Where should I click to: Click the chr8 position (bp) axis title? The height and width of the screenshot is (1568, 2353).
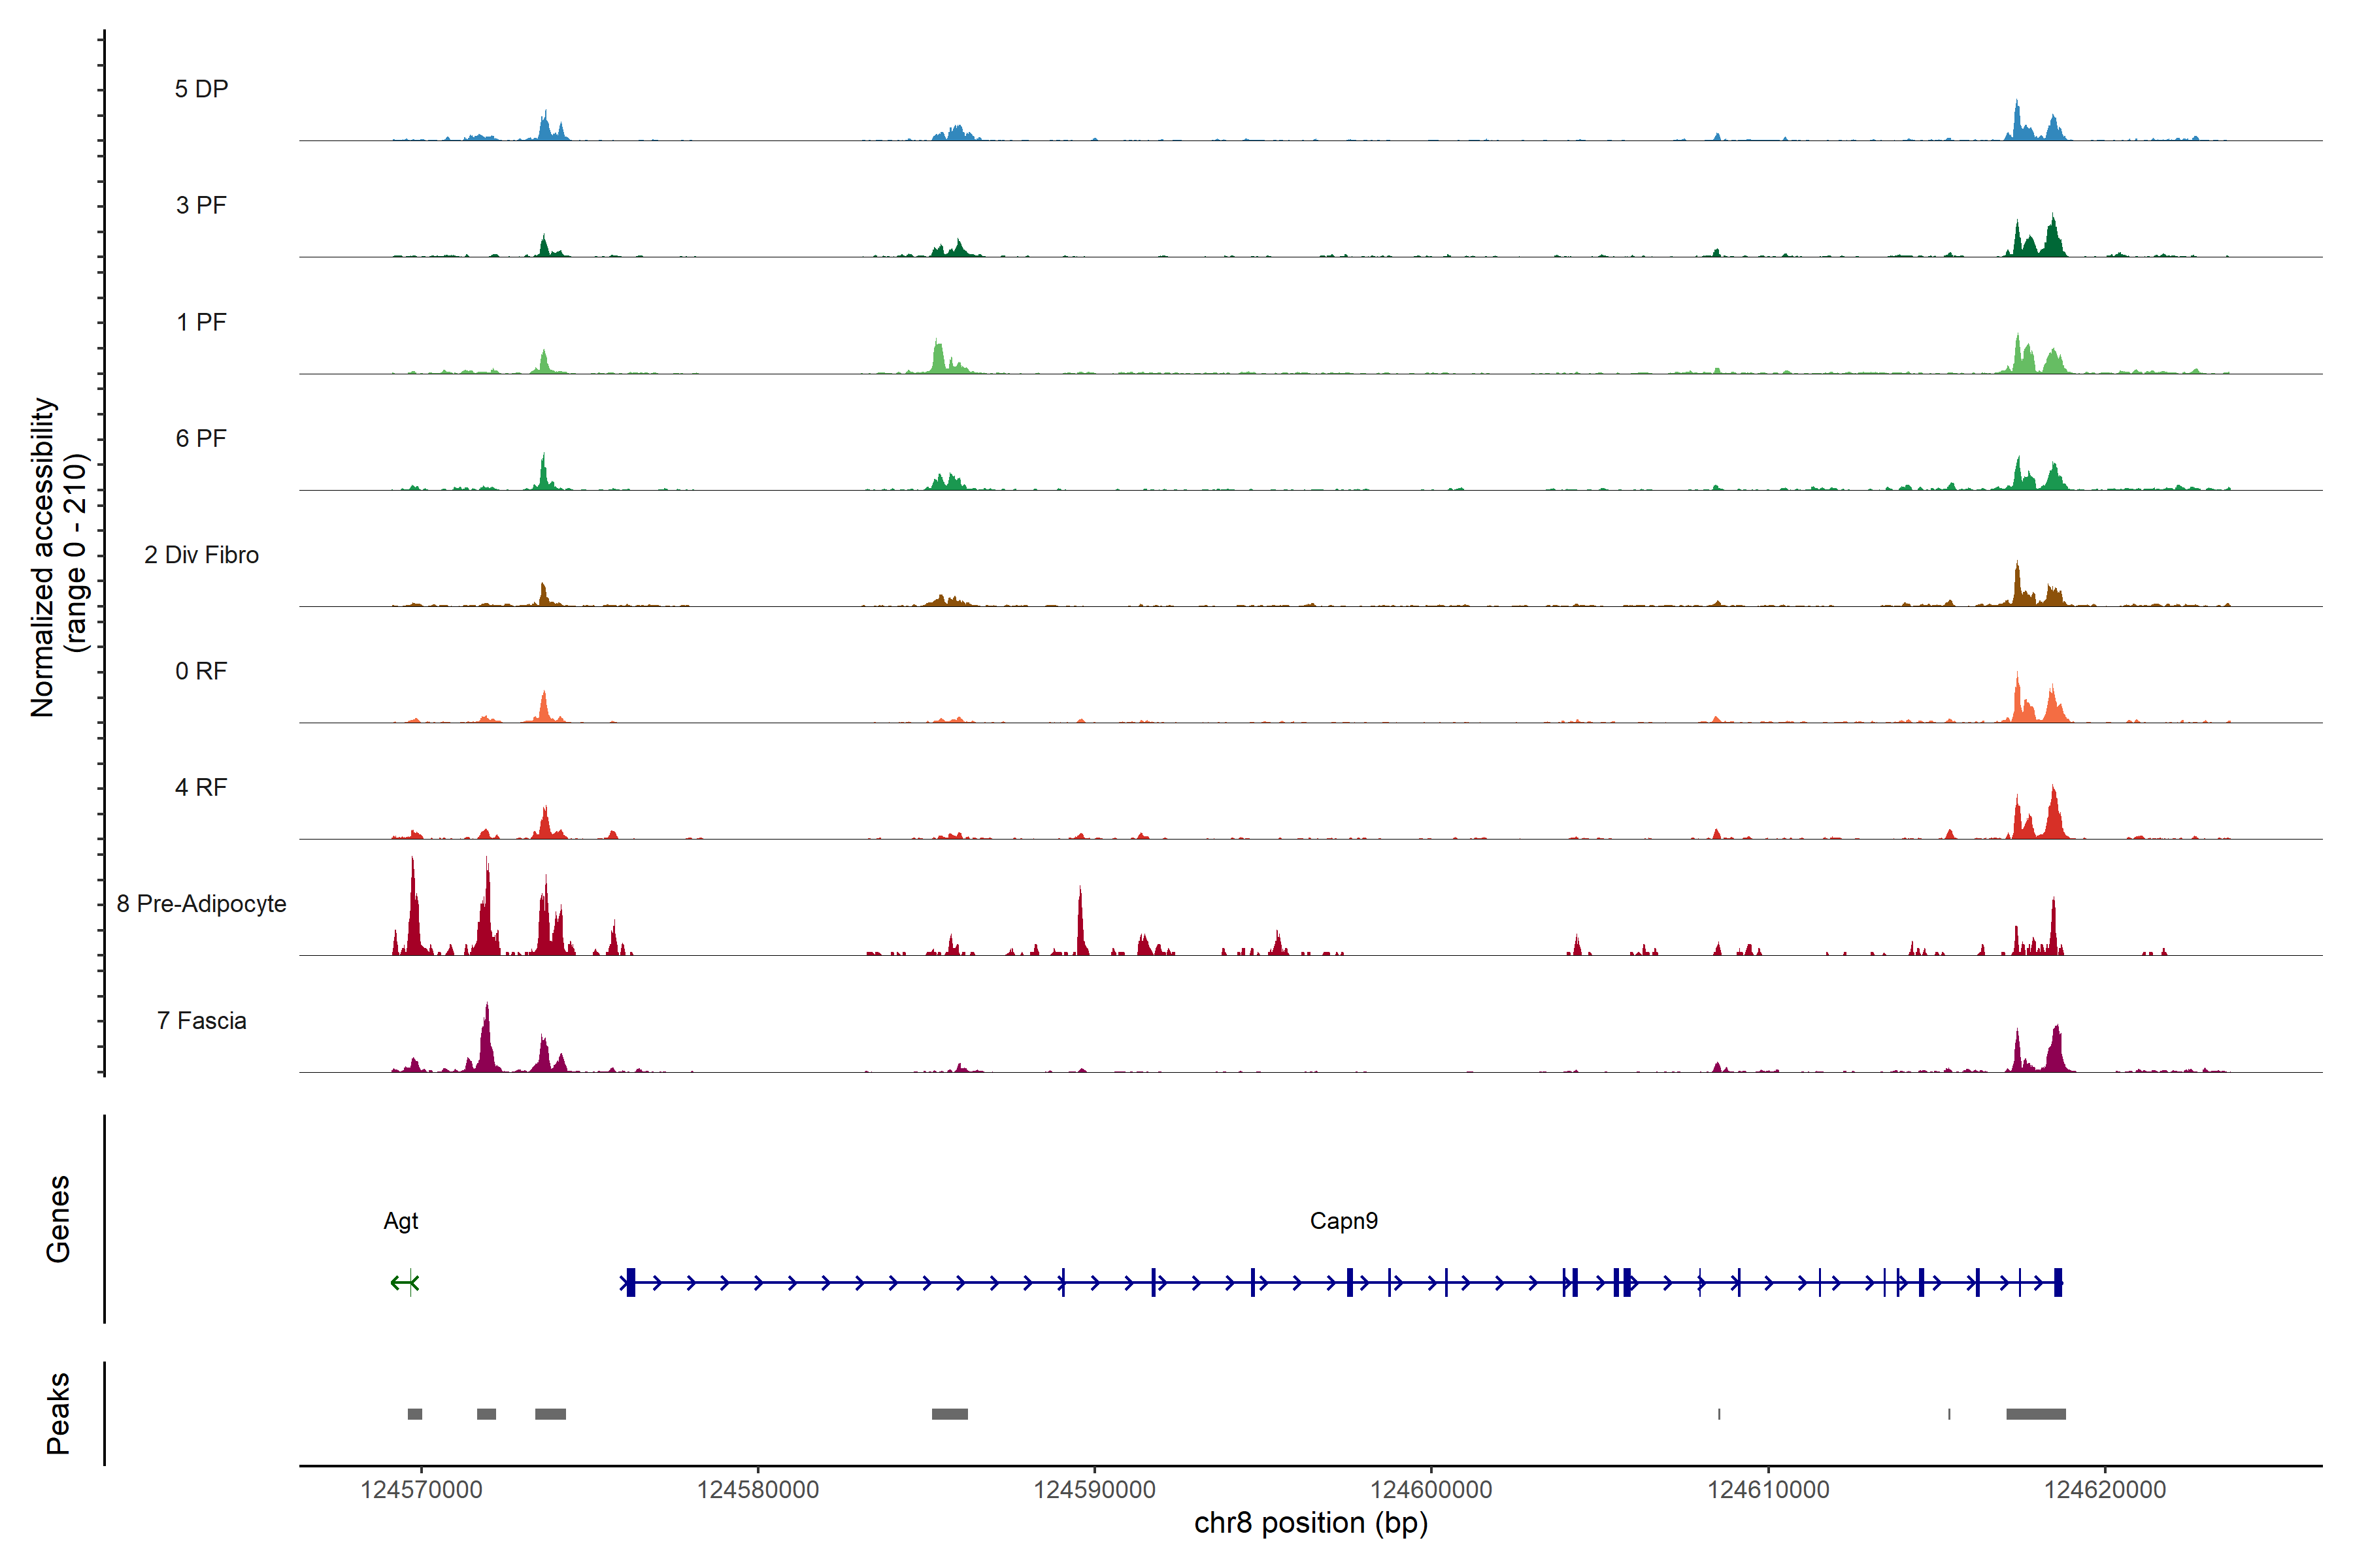(1310, 1523)
